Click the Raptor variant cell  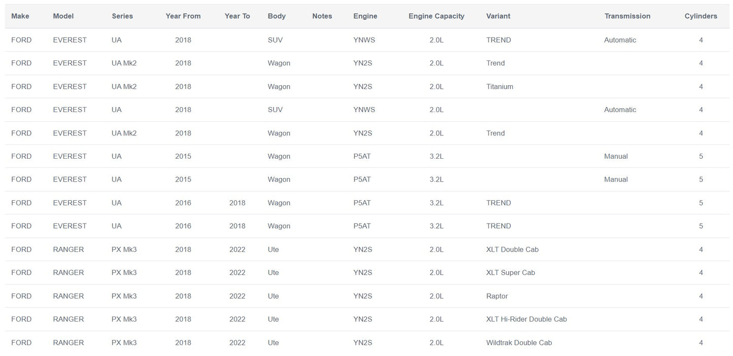(497, 296)
